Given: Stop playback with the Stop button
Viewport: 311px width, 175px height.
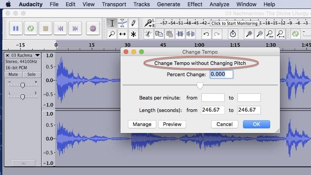Looking at the screenshot, I should click(45, 28).
